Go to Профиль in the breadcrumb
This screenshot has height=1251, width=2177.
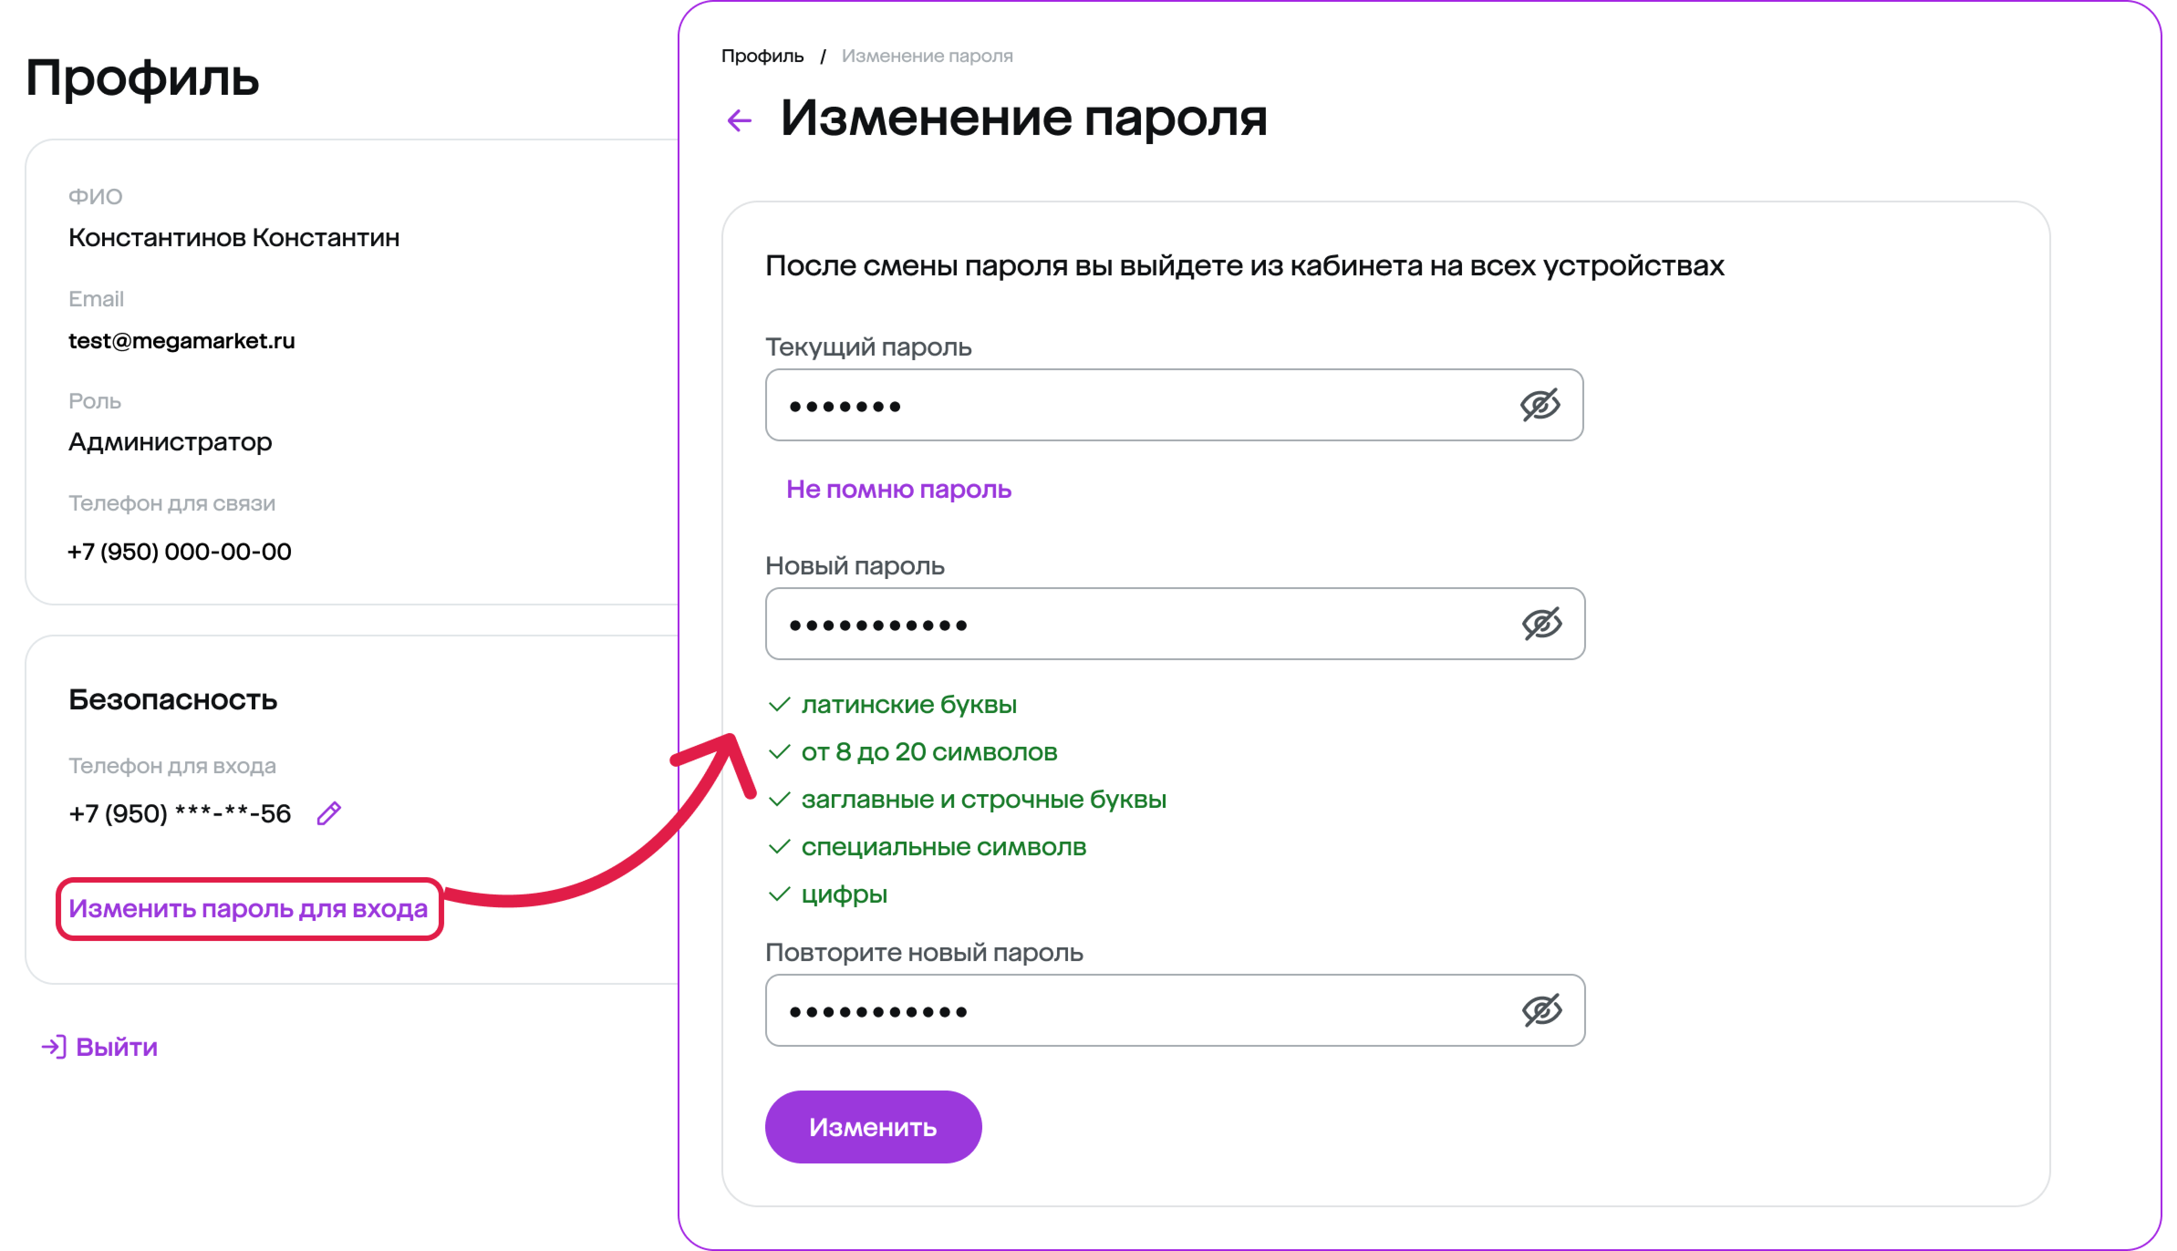point(762,56)
